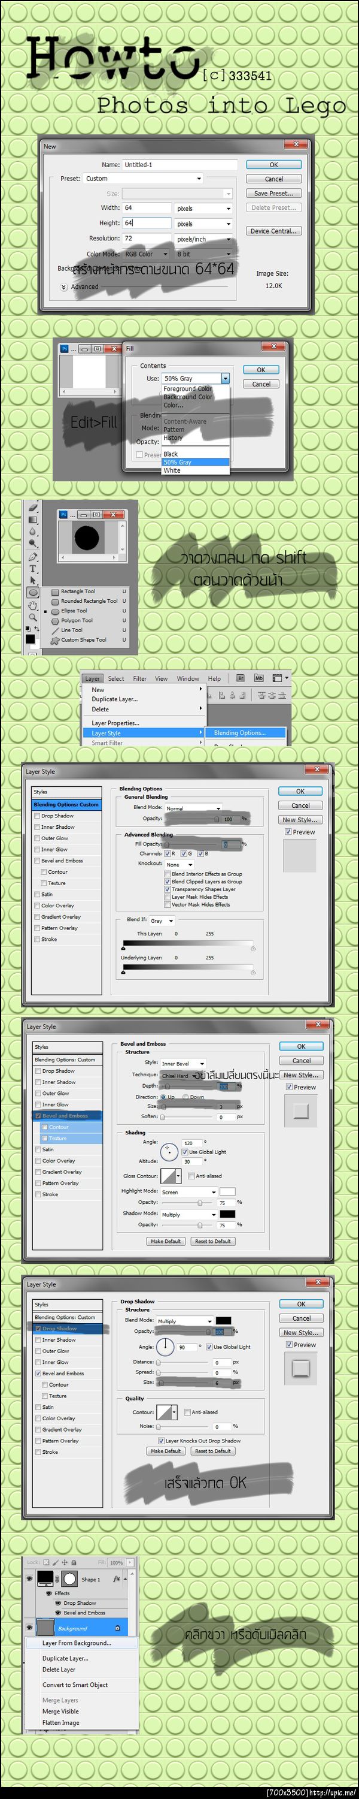Open Width units pixels dropdown
The image size is (359, 1799).
[203, 208]
